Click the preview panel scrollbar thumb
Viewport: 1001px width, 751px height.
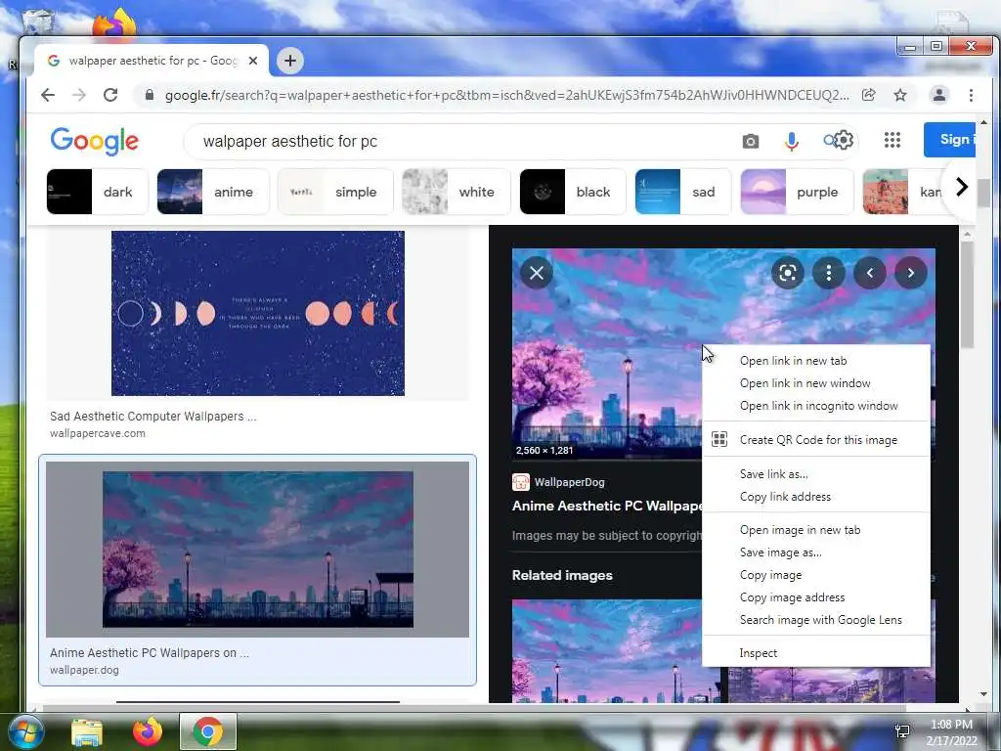click(967, 294)
